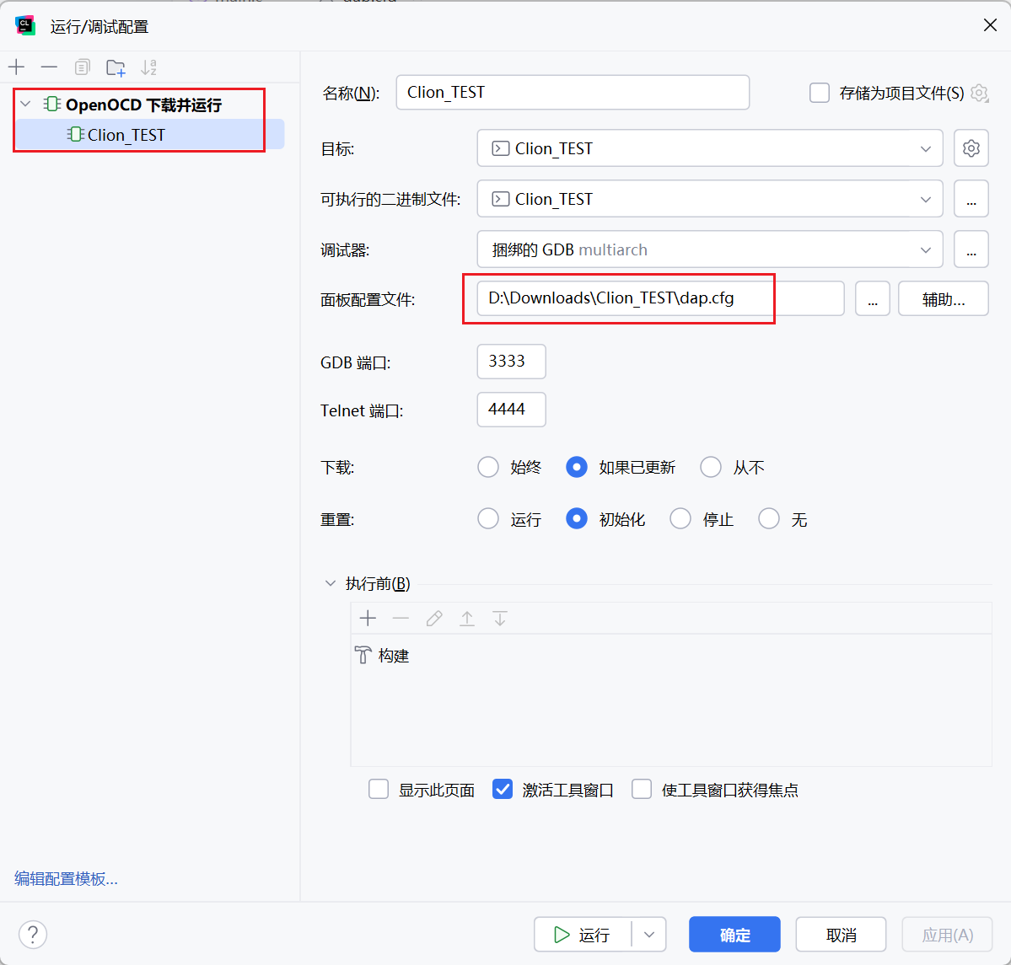This screenshot has width=1011, height=965.
Task: Open the target settings gear button
Action: (x=971, y=148)
